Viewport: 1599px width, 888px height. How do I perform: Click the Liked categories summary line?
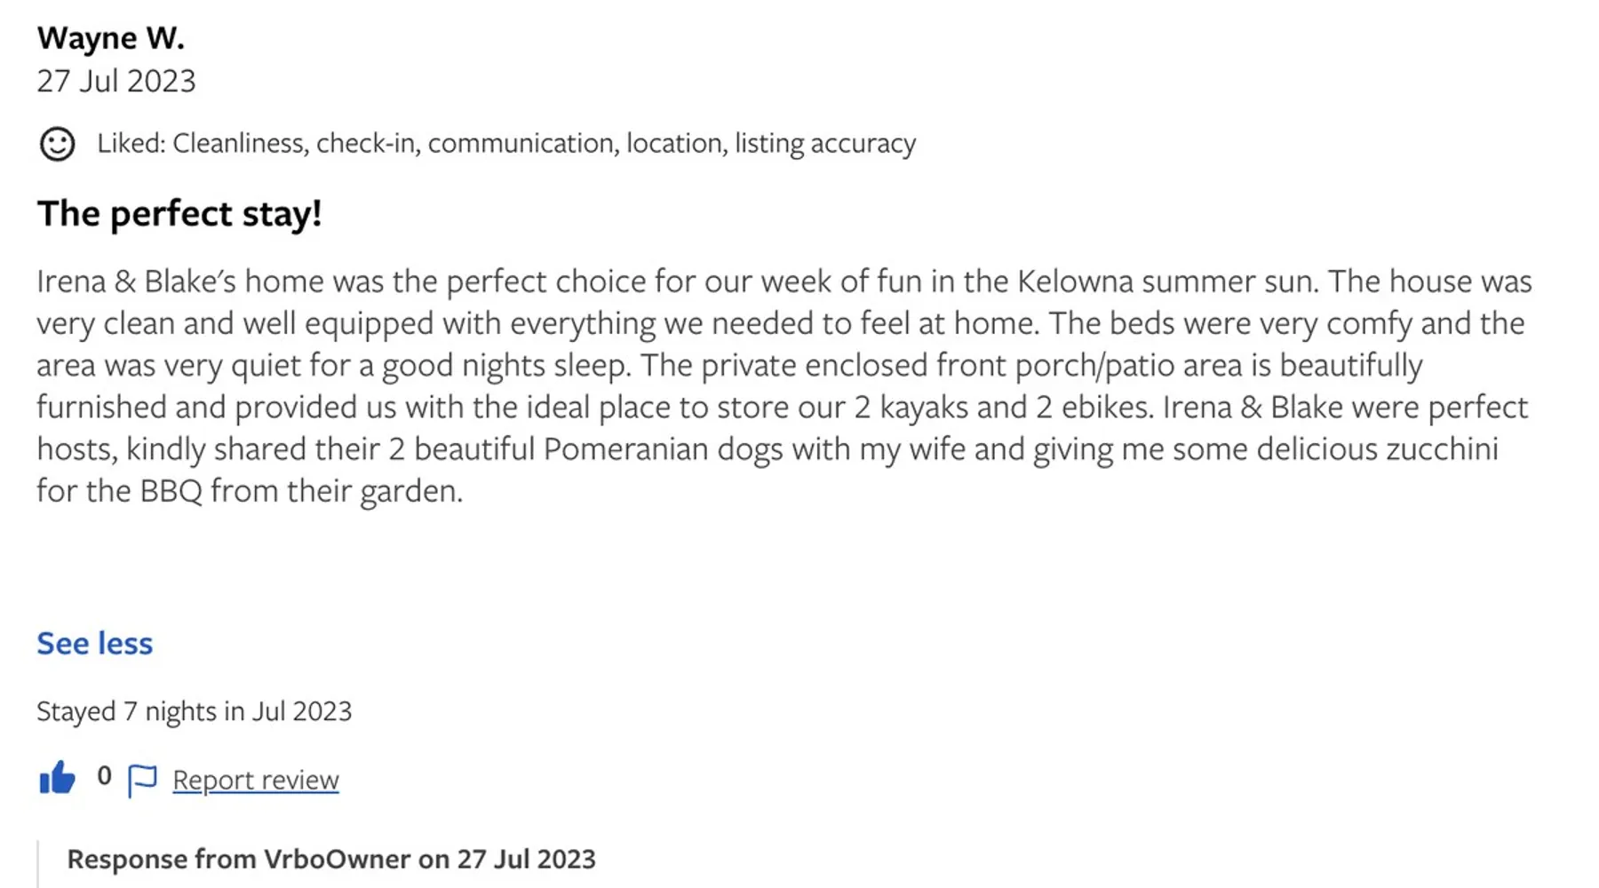coord(506,143)
